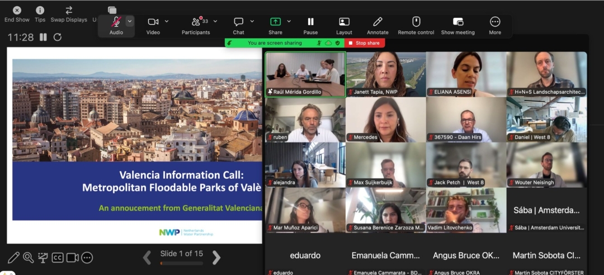The image size is (604, 275).
Task: Click the magnifier zoom tool
Action: [x=28, y=257]
